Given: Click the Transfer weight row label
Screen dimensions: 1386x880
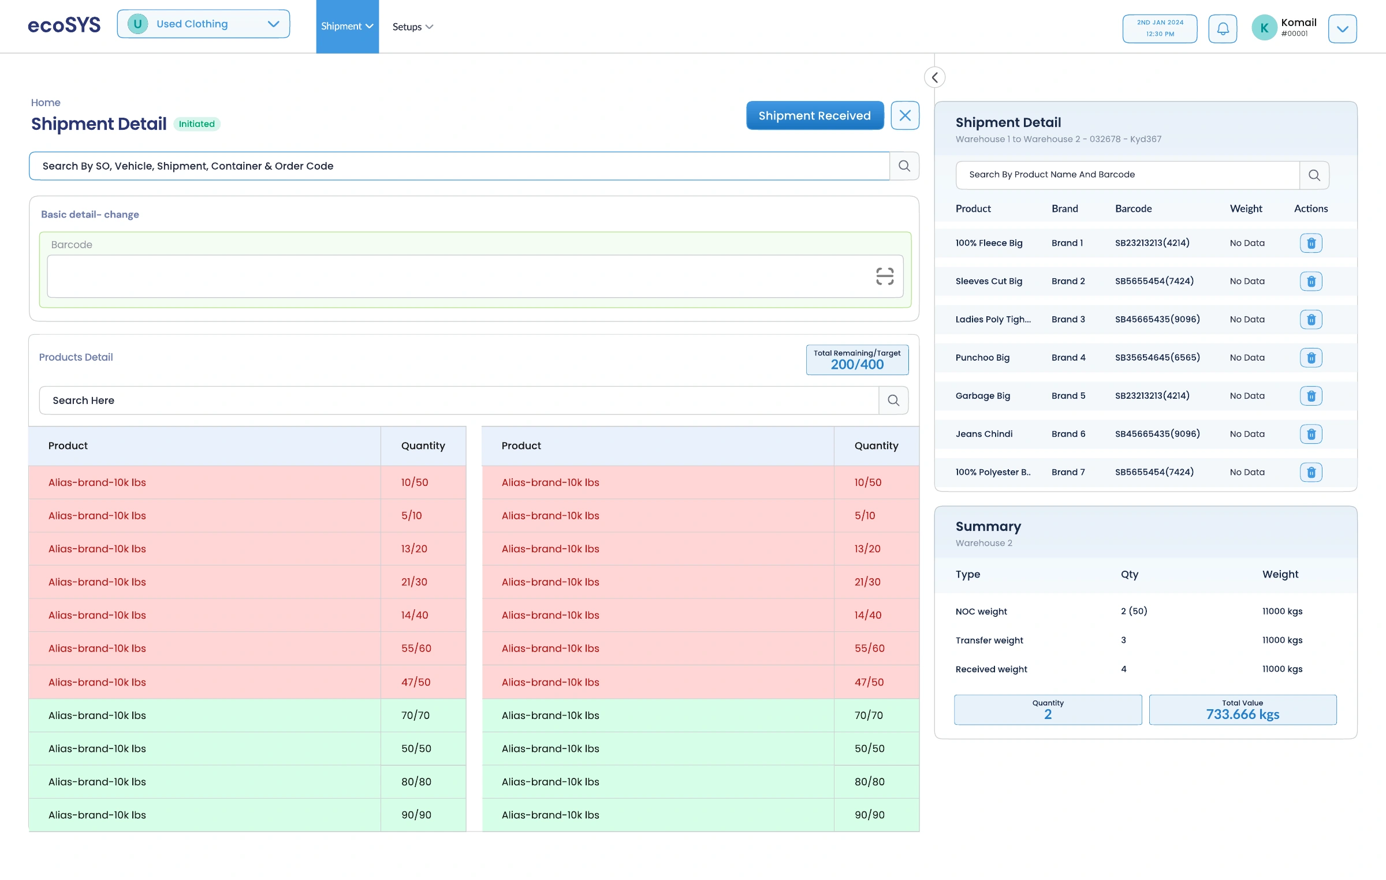Looking at the screenshot, I should tap(989, 641).
